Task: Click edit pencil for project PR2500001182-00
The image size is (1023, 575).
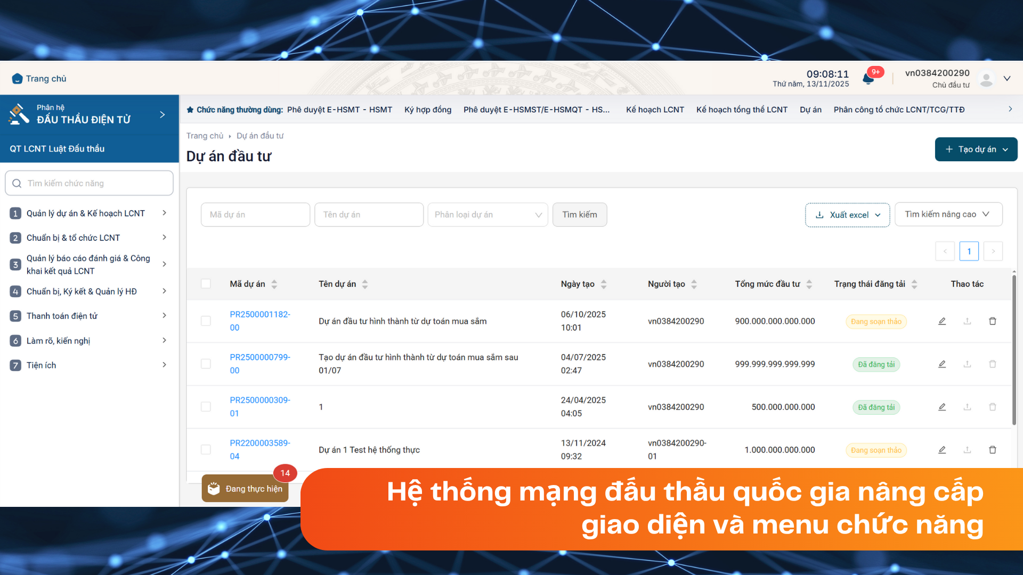Action: [x=942, y=321]
